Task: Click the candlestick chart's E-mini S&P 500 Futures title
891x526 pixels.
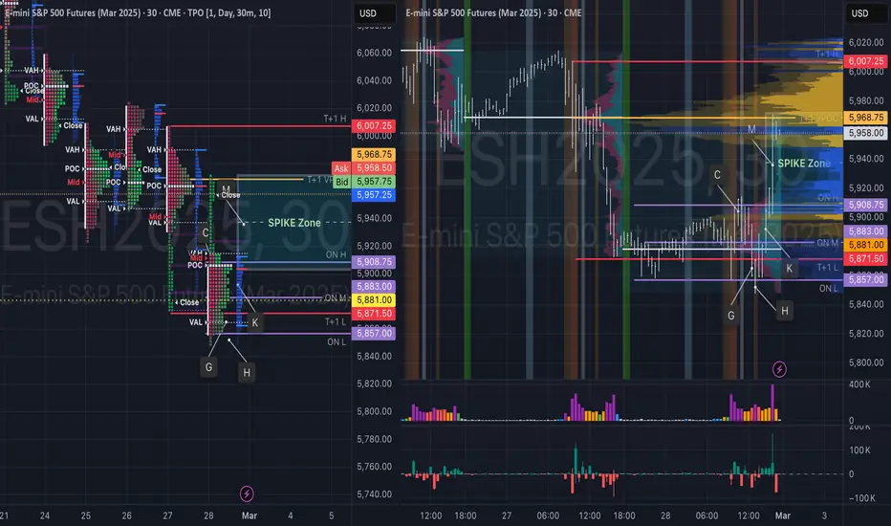Action: pos(493,12)
